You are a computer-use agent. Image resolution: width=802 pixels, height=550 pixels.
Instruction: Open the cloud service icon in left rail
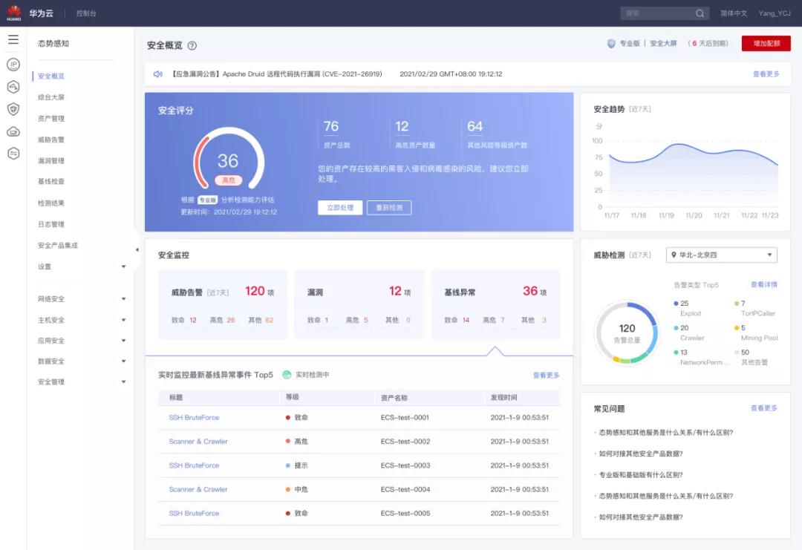coord(13,131)
